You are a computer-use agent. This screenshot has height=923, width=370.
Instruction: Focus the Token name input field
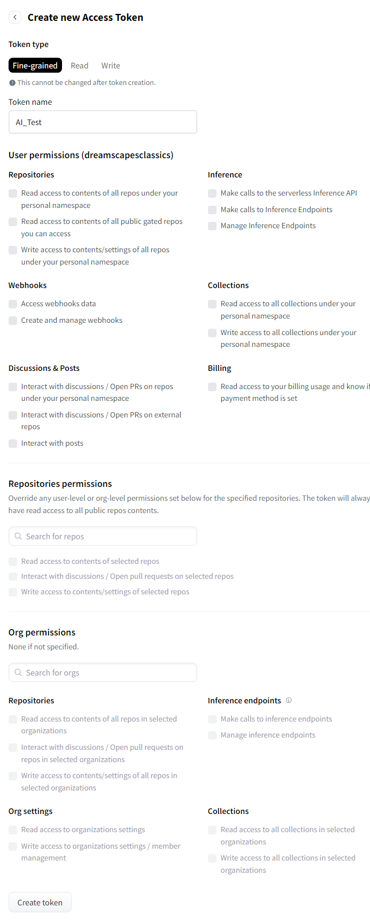click(x=103, y=122)
